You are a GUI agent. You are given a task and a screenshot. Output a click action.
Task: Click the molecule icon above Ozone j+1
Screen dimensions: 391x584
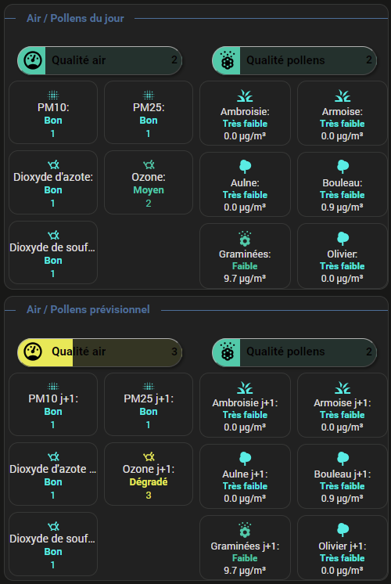(x=149, y=456)
